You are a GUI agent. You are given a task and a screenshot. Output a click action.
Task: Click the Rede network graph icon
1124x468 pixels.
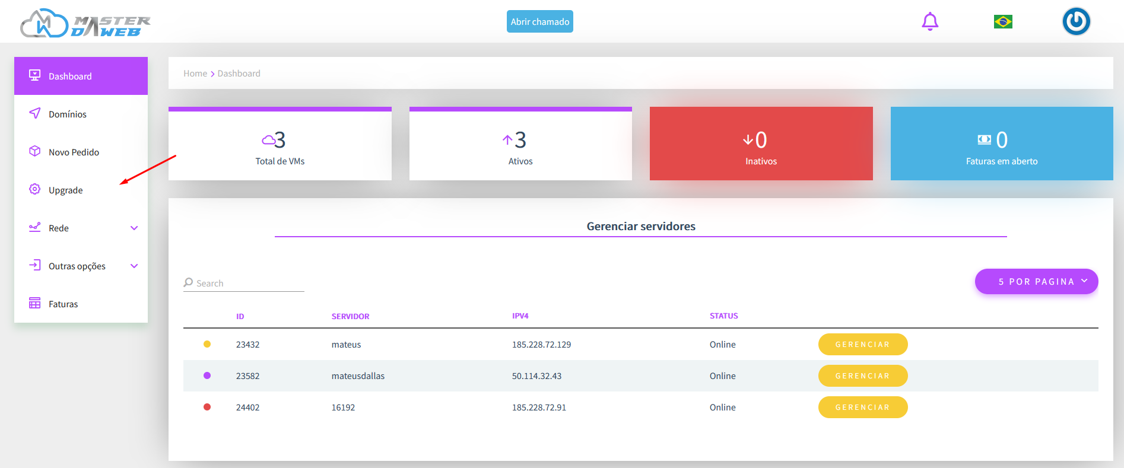tap(35, 227)
